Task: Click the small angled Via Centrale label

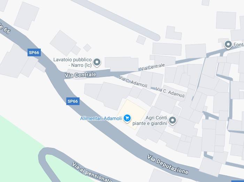Action: point(153,67)
